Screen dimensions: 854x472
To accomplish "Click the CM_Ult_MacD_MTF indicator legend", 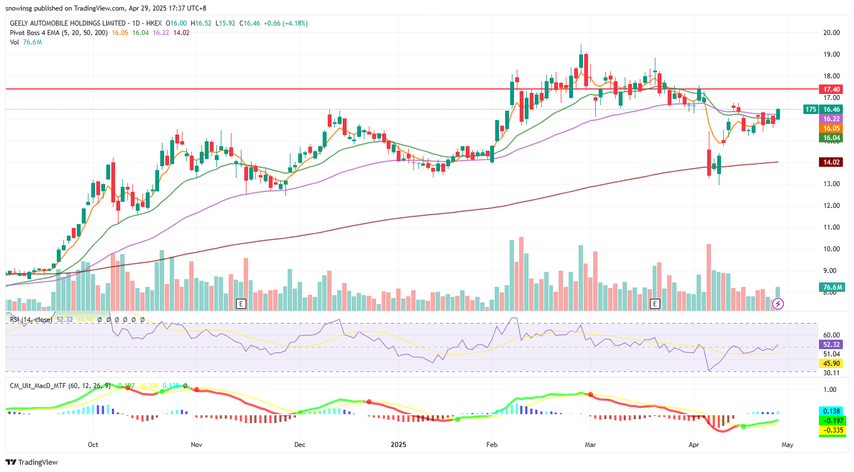I will pos(60,385).
